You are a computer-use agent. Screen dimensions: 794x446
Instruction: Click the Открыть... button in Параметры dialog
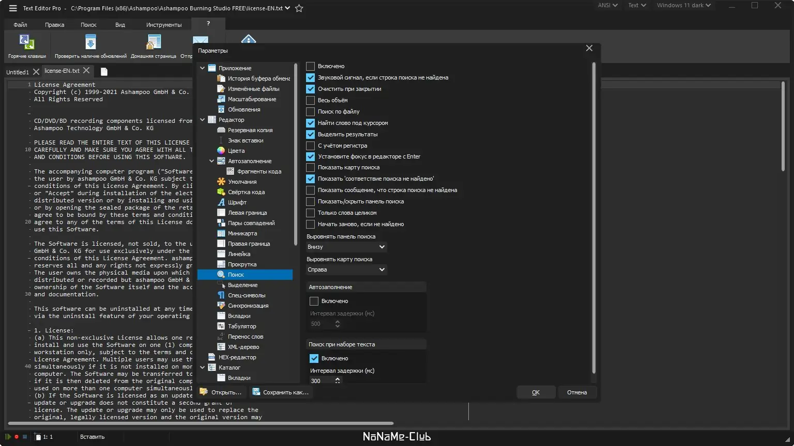[221, 392]
